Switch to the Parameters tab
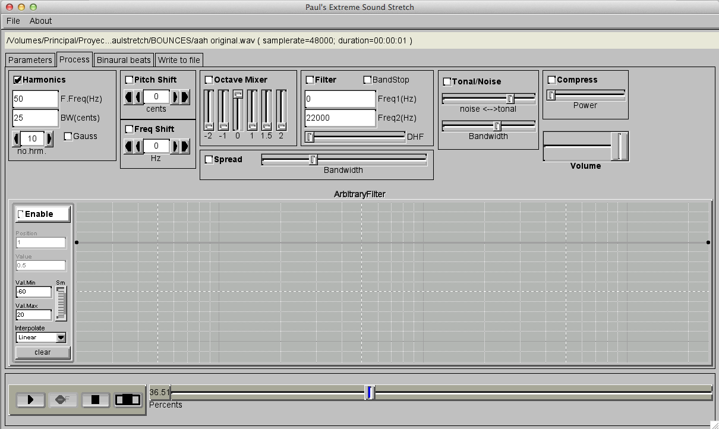This screenshot has height=429, width=719. 30,60
